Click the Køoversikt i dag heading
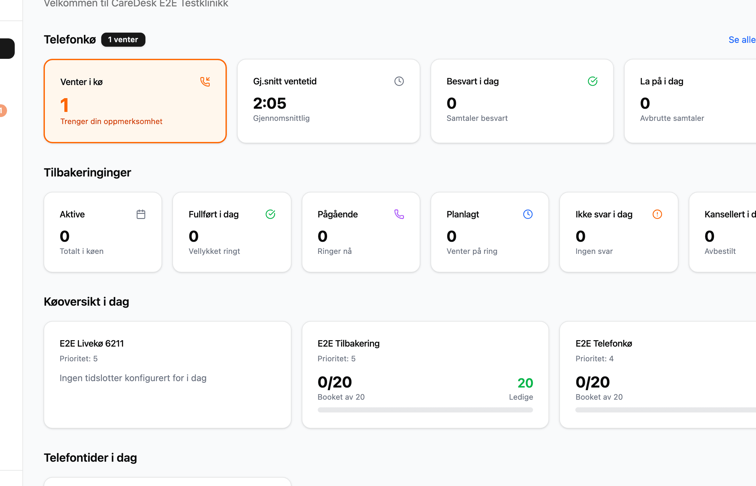This screenshot has width=756, height=486. pos(86,302)
